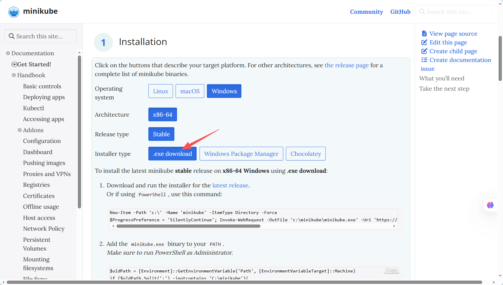
Task: Open the Community link in header
Action: (x=366, y=12)
